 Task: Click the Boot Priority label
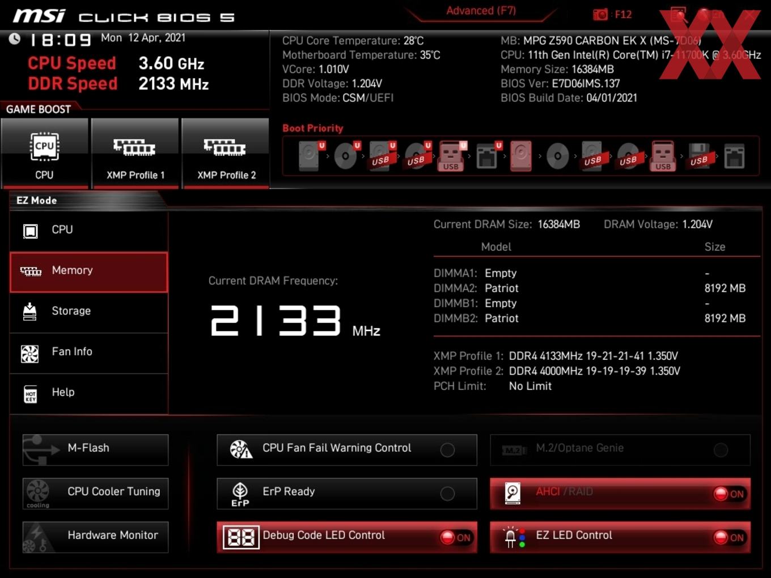click(312, 128)
